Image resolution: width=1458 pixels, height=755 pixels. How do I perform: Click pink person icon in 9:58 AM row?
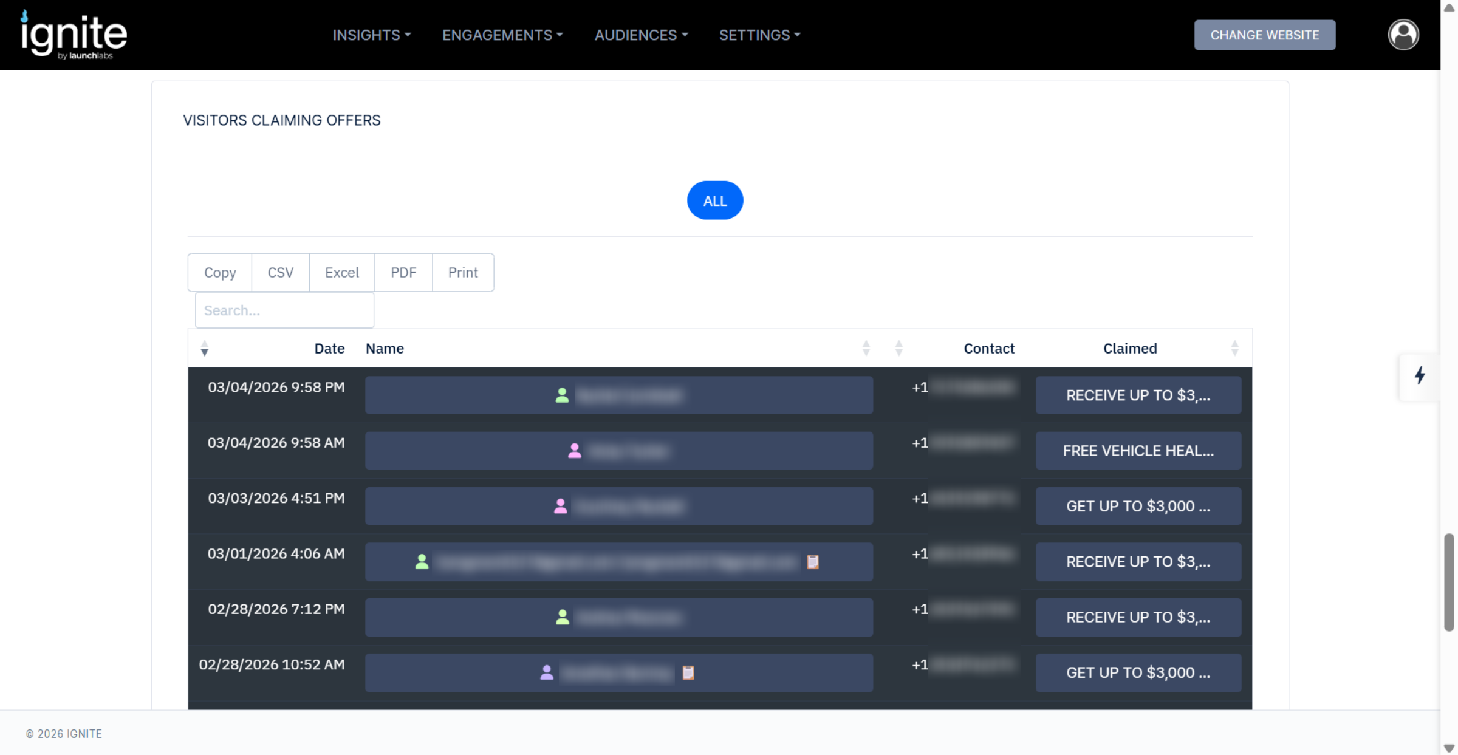pyautogui.click(x=574, y=451)
